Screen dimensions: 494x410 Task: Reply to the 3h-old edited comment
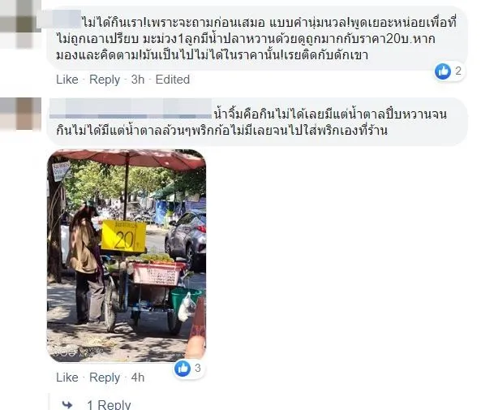[x=105, y=80]
